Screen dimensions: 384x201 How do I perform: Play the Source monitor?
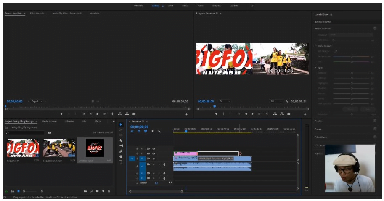(98, 114)
